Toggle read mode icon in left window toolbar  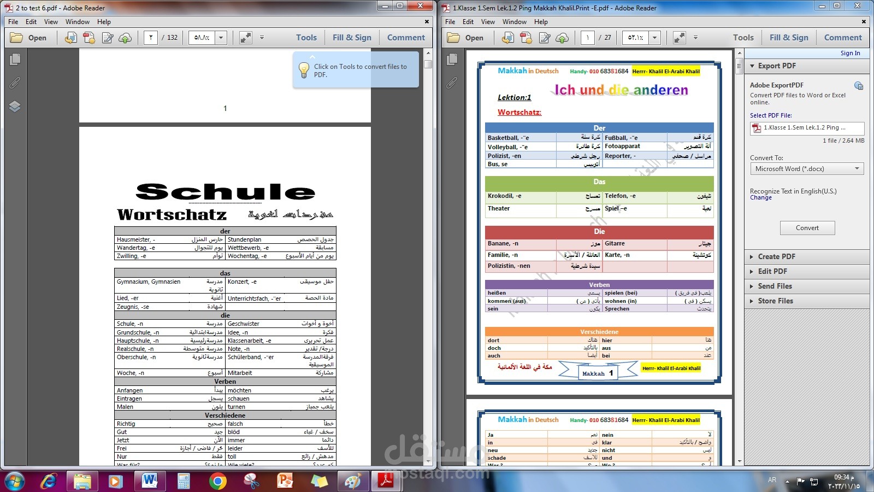[246, 38]
